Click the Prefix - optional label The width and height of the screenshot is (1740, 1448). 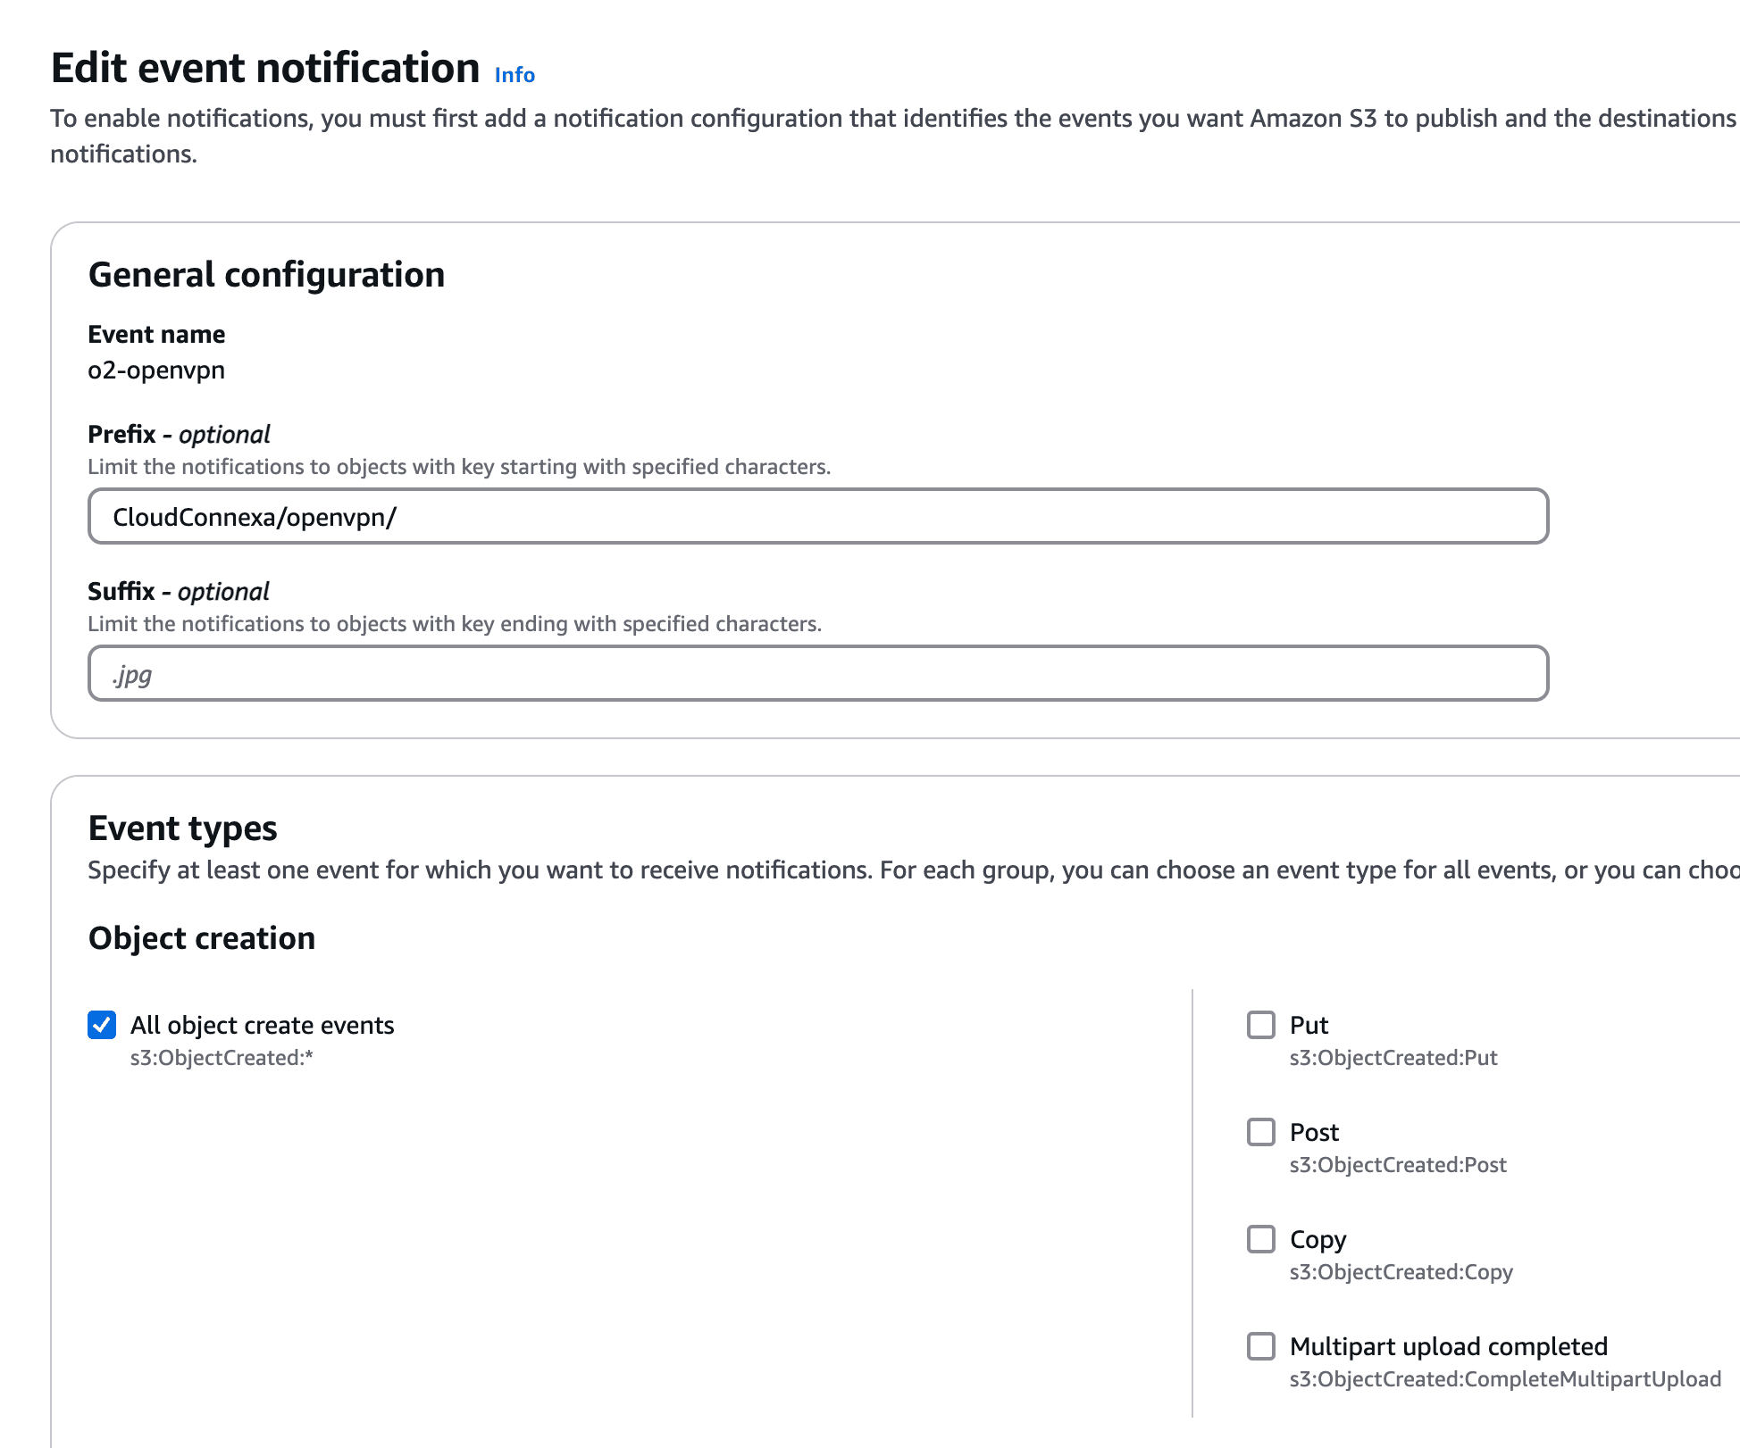point(179,435)
